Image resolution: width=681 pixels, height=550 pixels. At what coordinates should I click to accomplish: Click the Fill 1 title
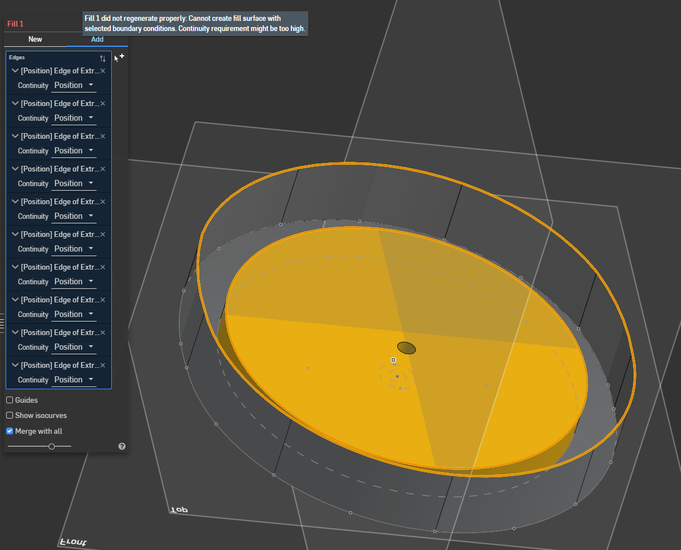click(x=15, y=24)
